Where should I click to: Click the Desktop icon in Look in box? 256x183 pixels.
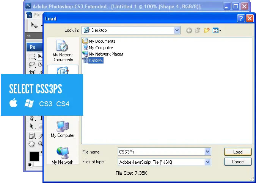[x=86, y=30]
